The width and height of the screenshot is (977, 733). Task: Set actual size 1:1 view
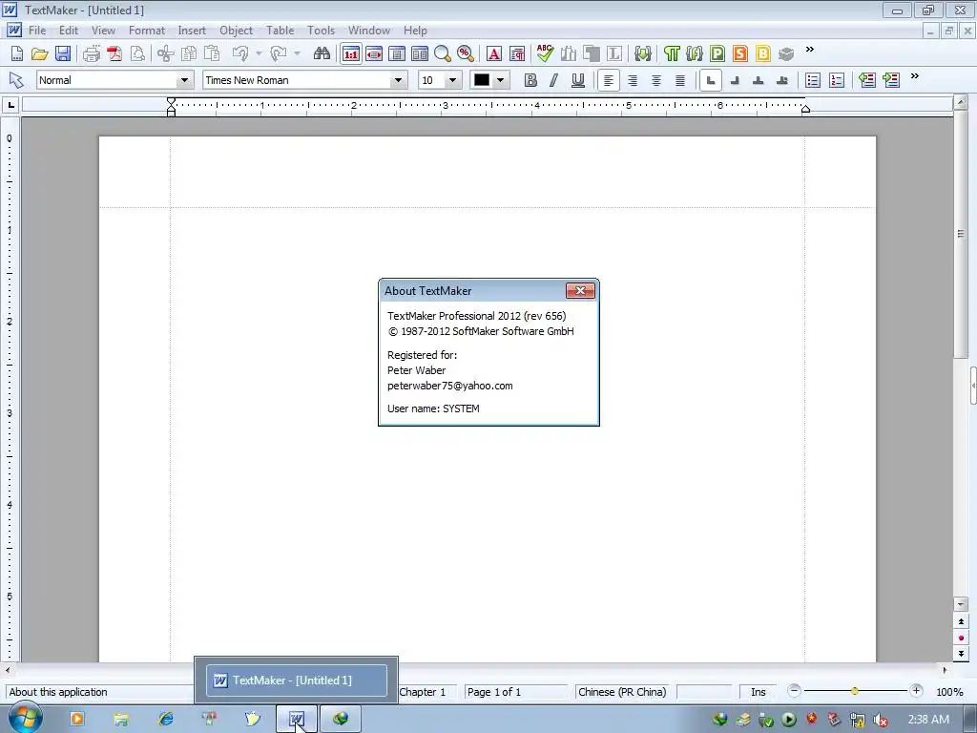pos(351,53)
